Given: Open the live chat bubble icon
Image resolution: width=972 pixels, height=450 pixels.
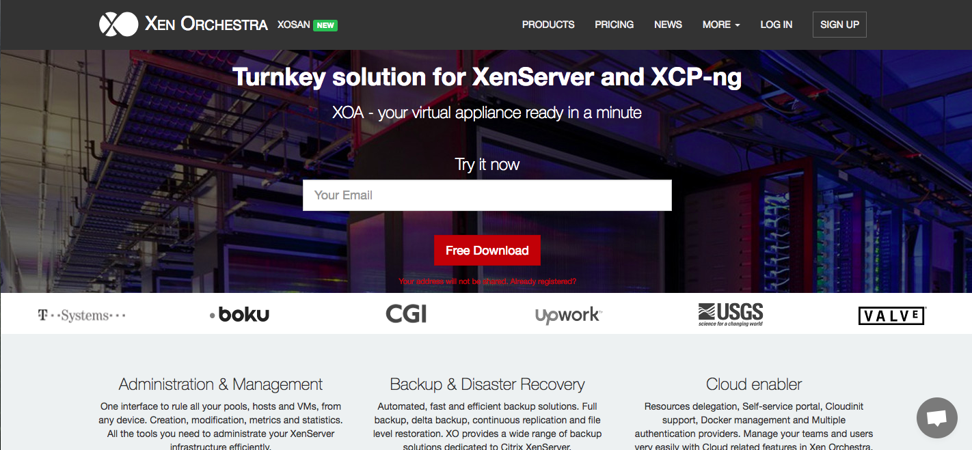Looking at the screenshot, I should [936, 418].
